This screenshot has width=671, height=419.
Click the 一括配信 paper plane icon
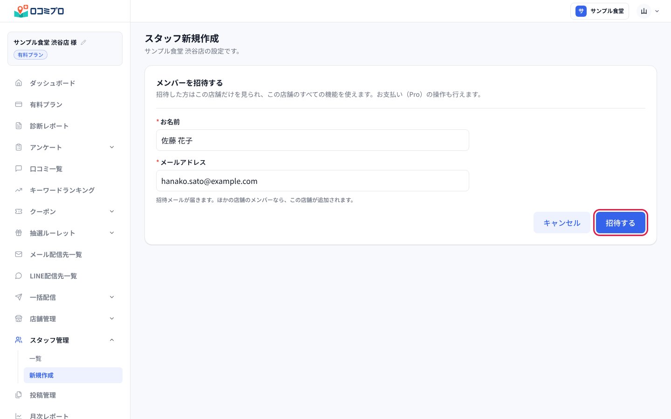19,297
